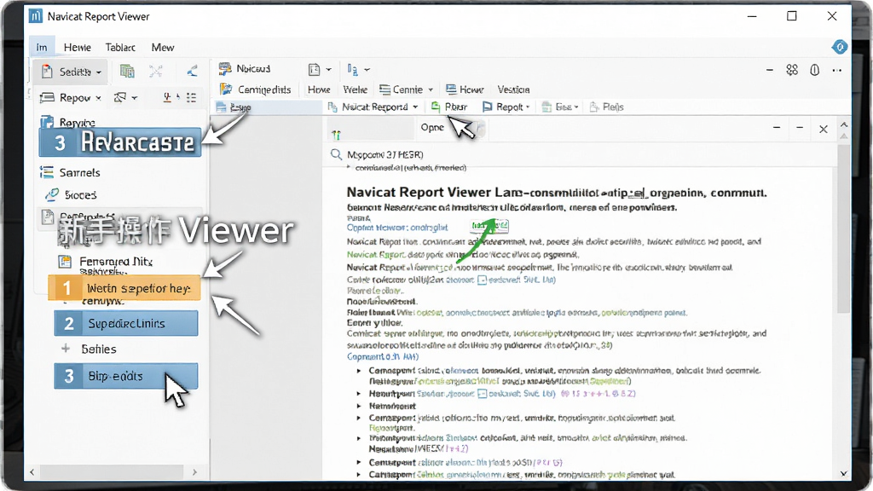Open the Repolt dropdown
The height and width of the screenshot is (491, 873).
pos(506,107)
